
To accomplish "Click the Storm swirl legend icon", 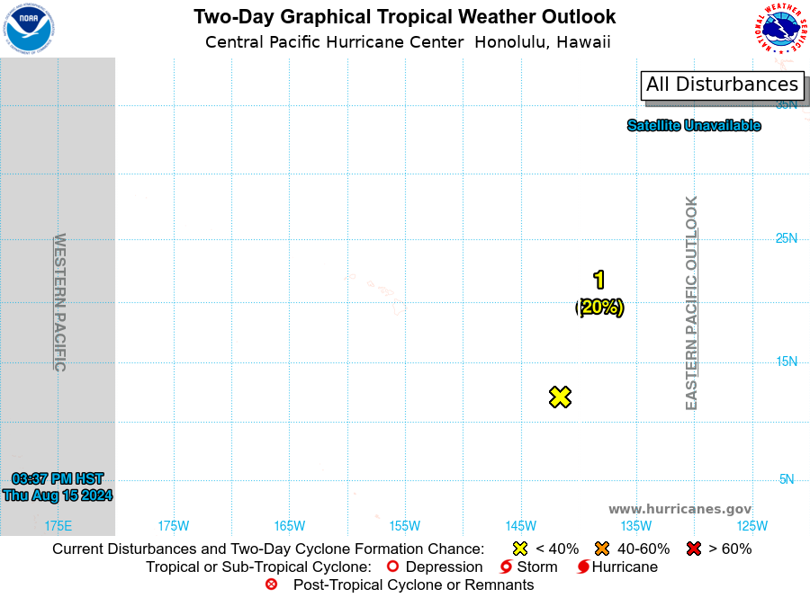I will pos(506,567).
